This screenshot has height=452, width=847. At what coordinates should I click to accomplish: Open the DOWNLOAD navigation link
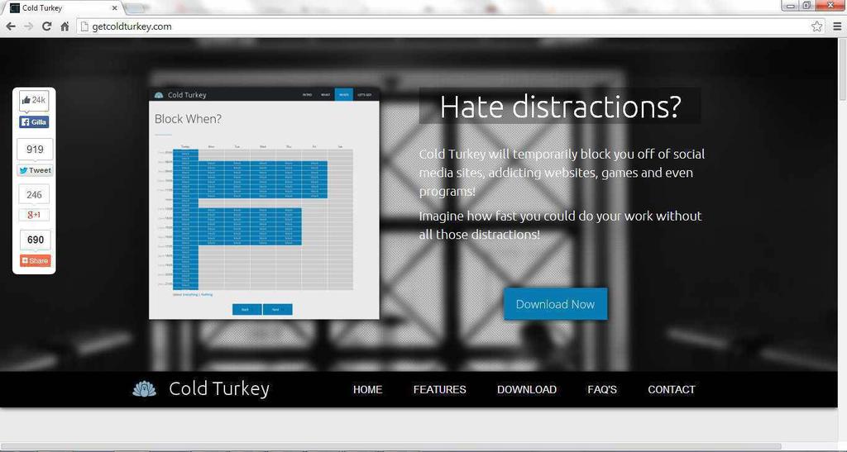pos(527,389)
